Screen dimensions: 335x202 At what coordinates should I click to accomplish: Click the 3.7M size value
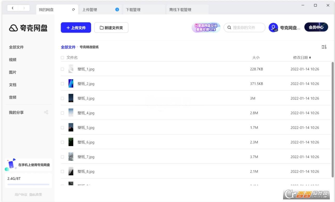point(254,157)
